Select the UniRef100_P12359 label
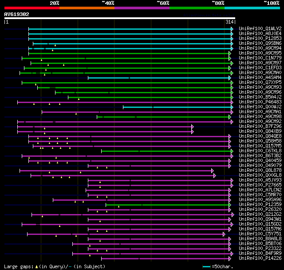This screenshot has width=284, height=270. point(260,205)
